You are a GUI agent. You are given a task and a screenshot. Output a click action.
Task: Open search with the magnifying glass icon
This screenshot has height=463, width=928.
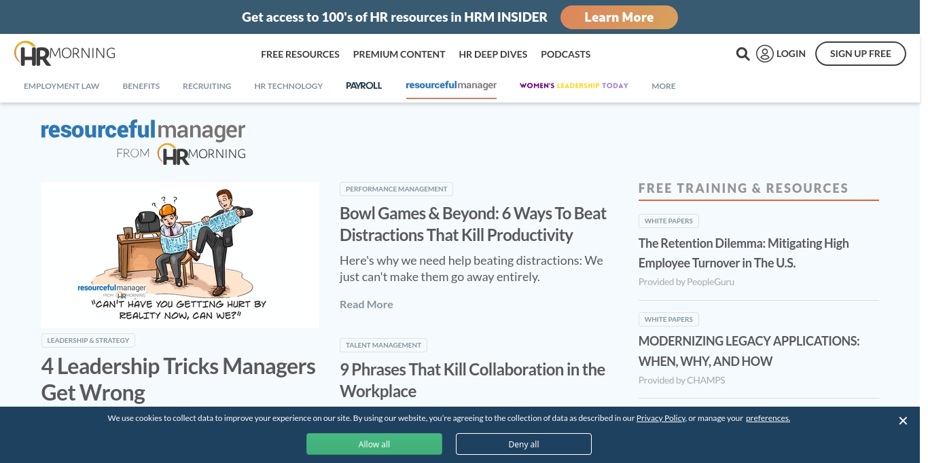coord(743,54)
